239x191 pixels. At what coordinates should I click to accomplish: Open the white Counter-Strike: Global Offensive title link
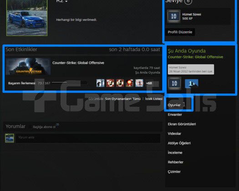pos(78,63)
